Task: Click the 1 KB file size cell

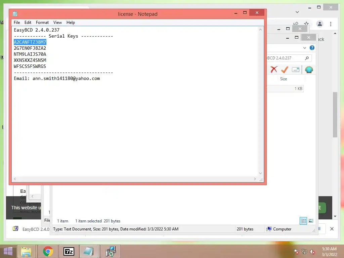Action: pyautogui.click(x=298, y=88)
